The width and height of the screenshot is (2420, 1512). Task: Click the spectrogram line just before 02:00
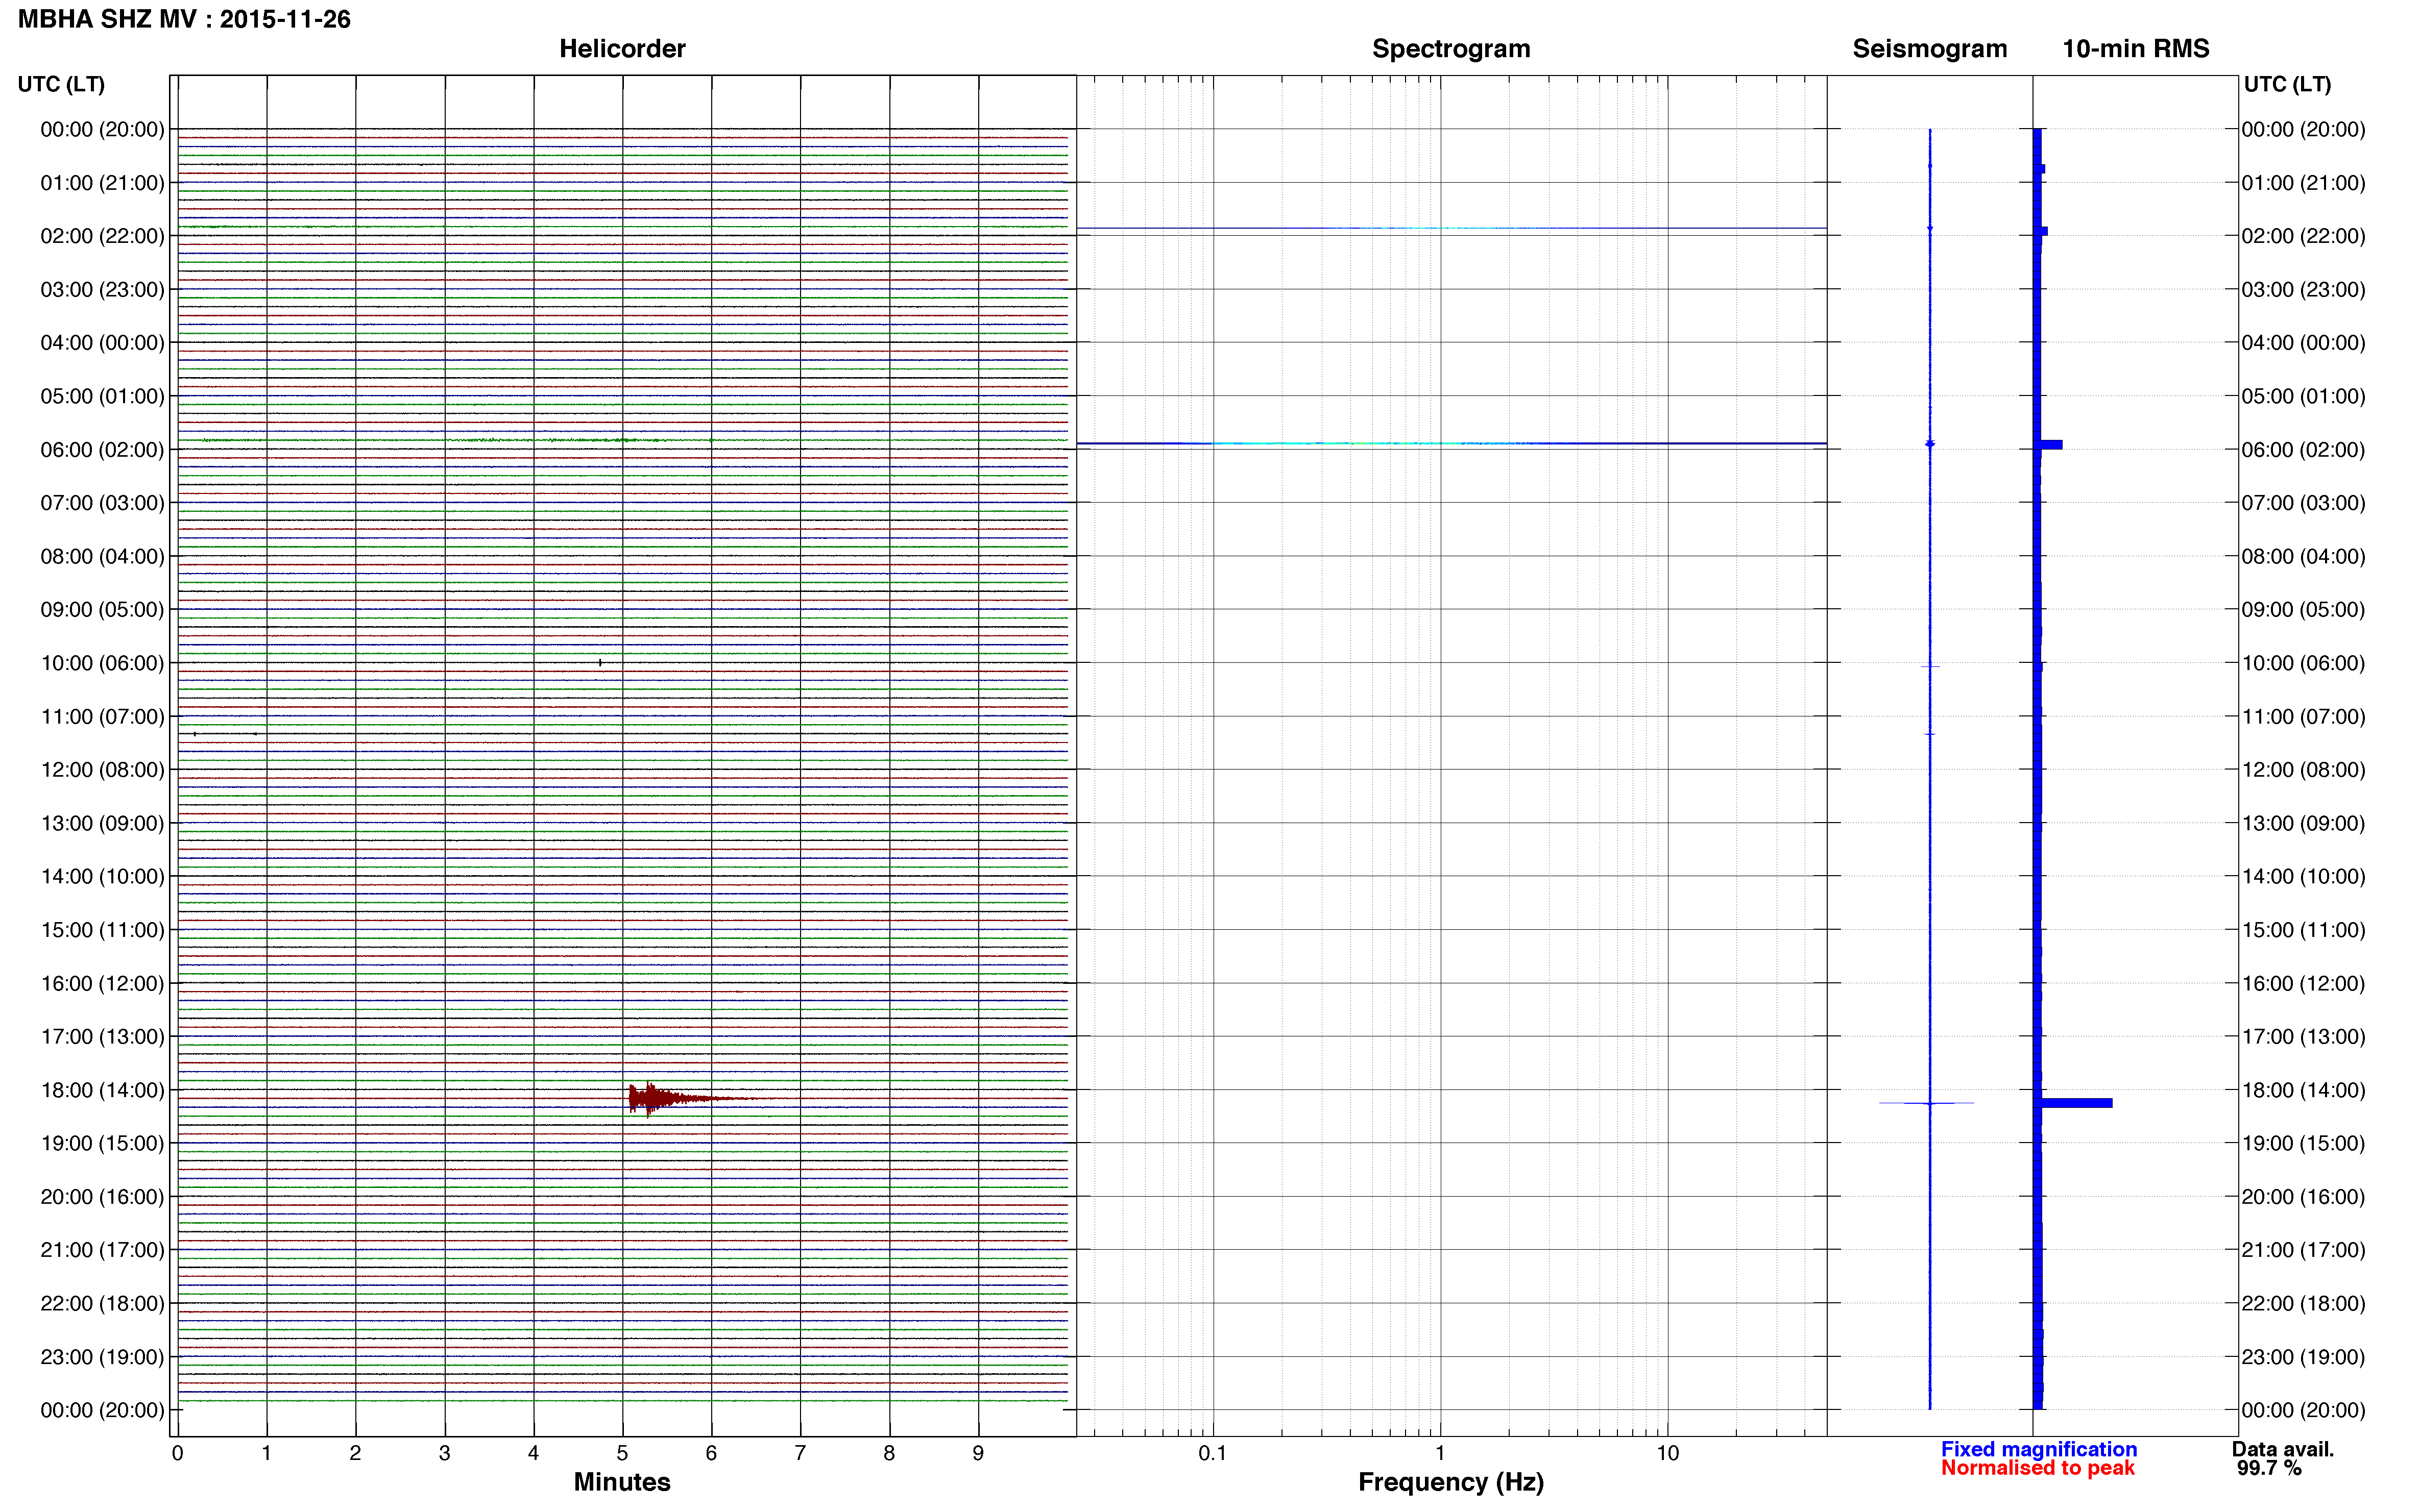tap(1450, 228)
